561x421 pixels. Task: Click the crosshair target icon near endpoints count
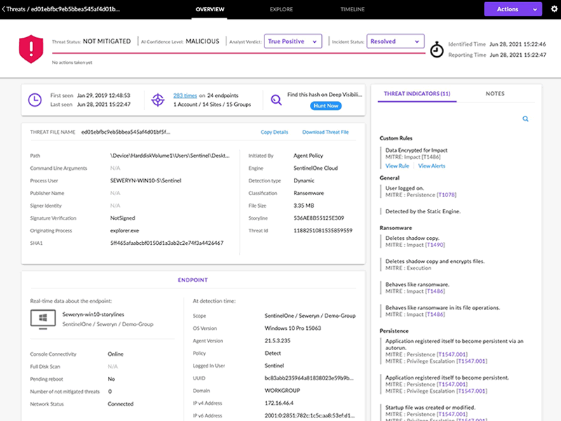pos(158,100)
